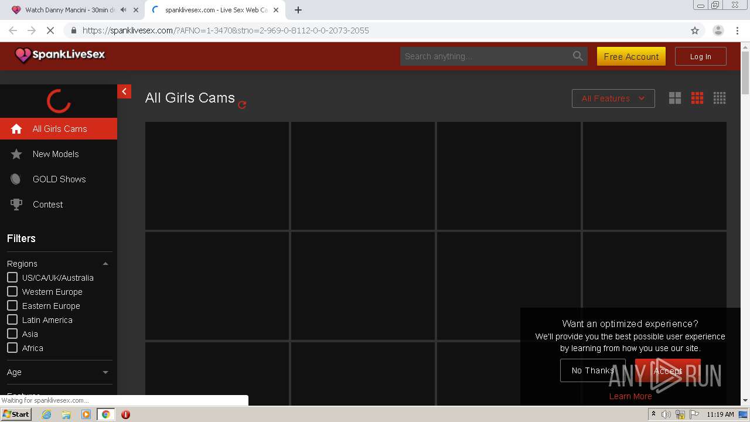
Task: Switch to medium grid view
Action: (x=697, y=98)
